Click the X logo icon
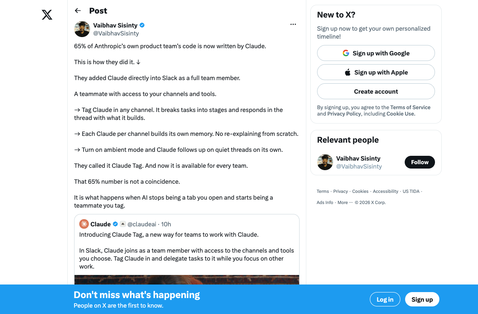This screenshot has width=478, height=314. point(47,15)
